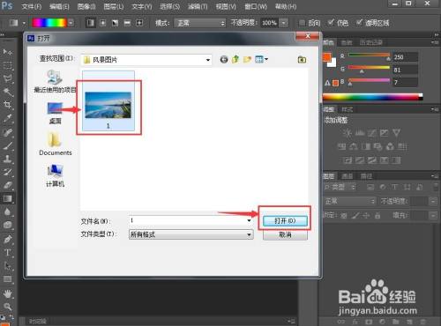Open the 滤镜(T) menu
441x326 pixels.
[x=198, y=6]
